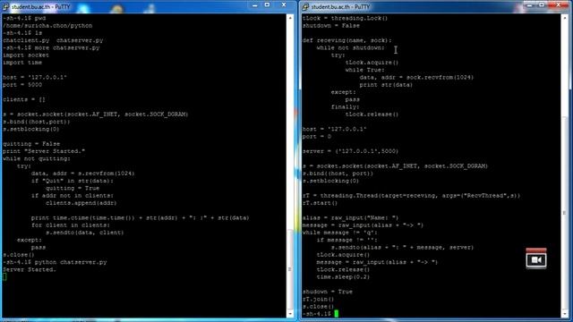Click the 's.sendto(data, client)' line

[x=84, y=233]
